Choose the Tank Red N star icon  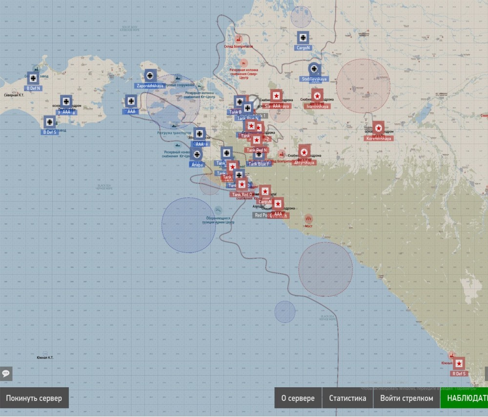tap(257, 140)
